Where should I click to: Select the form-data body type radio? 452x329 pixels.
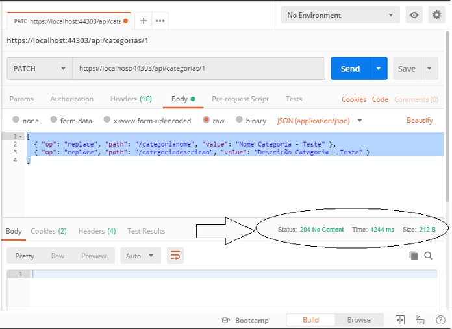54,119
